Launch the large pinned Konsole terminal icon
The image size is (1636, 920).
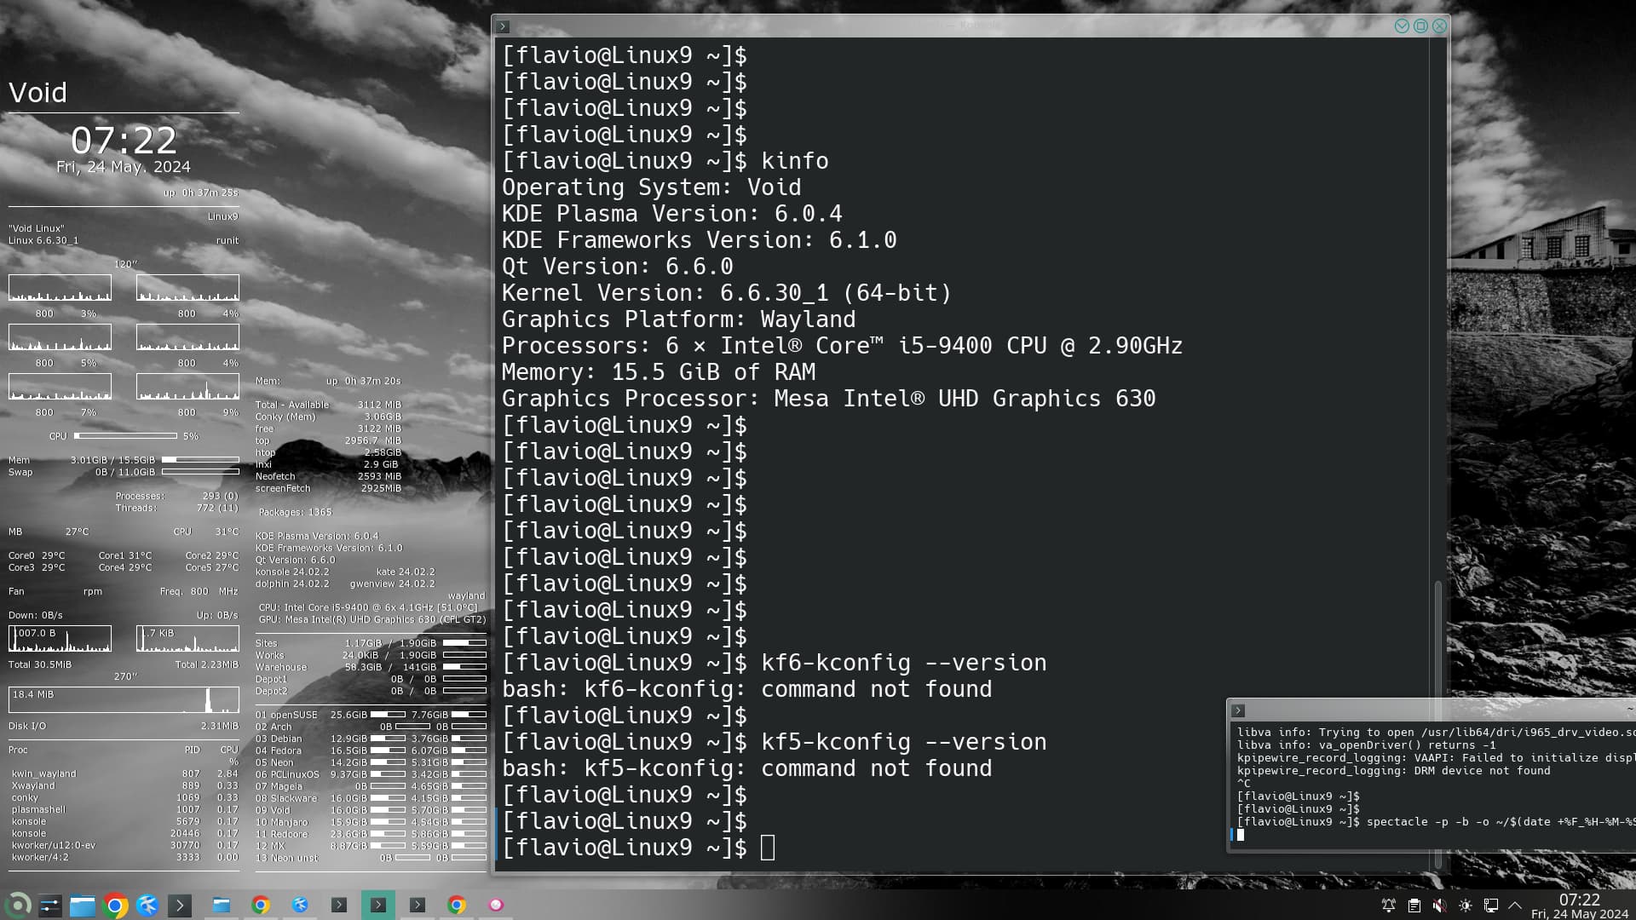[180, 906]
